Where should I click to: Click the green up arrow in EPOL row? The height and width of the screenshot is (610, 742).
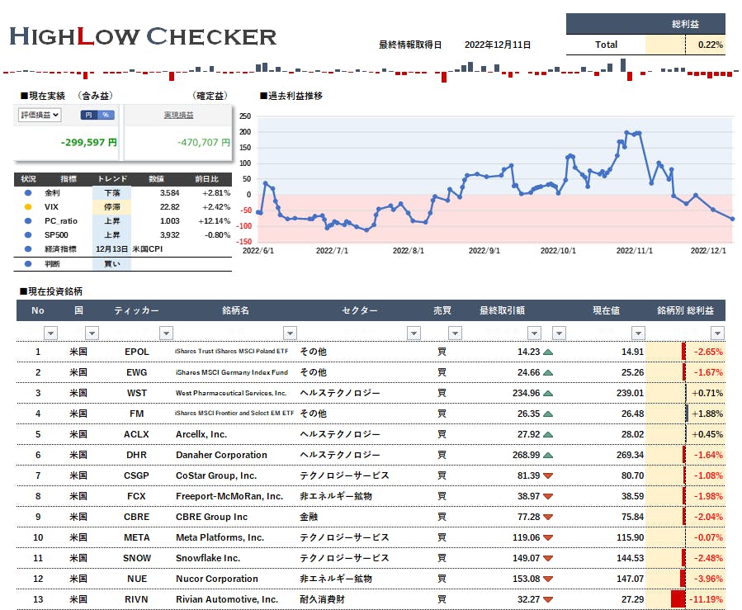click(x=548, y=352)
